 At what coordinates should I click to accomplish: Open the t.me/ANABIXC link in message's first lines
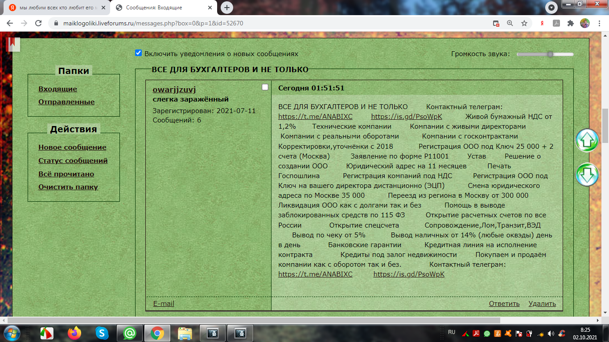pyautogui.click(x=315, y=117)
